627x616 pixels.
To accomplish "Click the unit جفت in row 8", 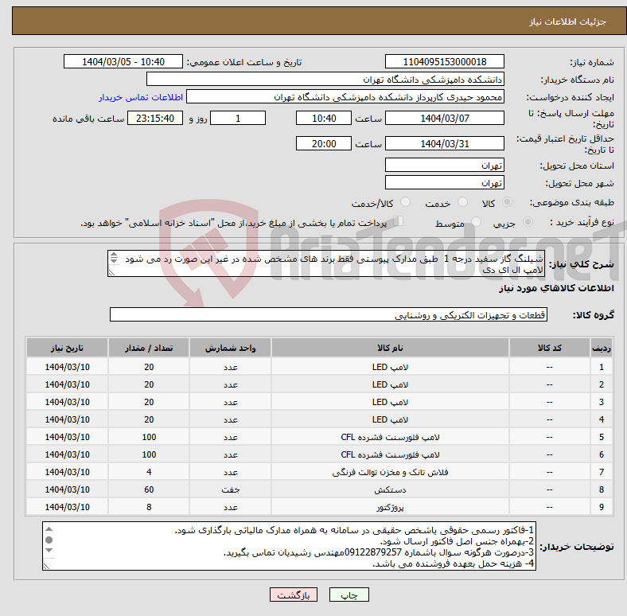I will [x=230, y=489].
